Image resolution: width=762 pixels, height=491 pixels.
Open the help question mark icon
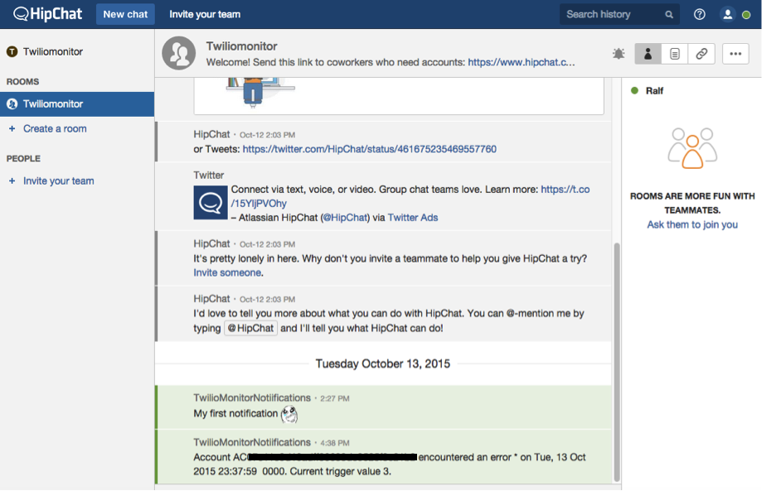[699, 15]
